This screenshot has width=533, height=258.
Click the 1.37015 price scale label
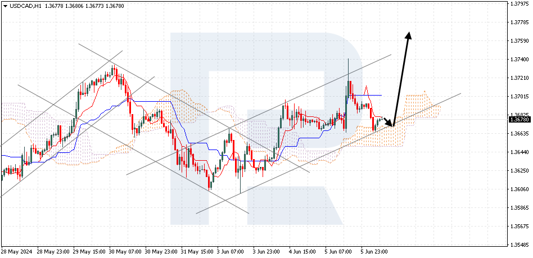[520, 97]
